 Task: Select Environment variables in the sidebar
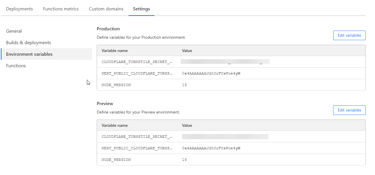point(29,54)
